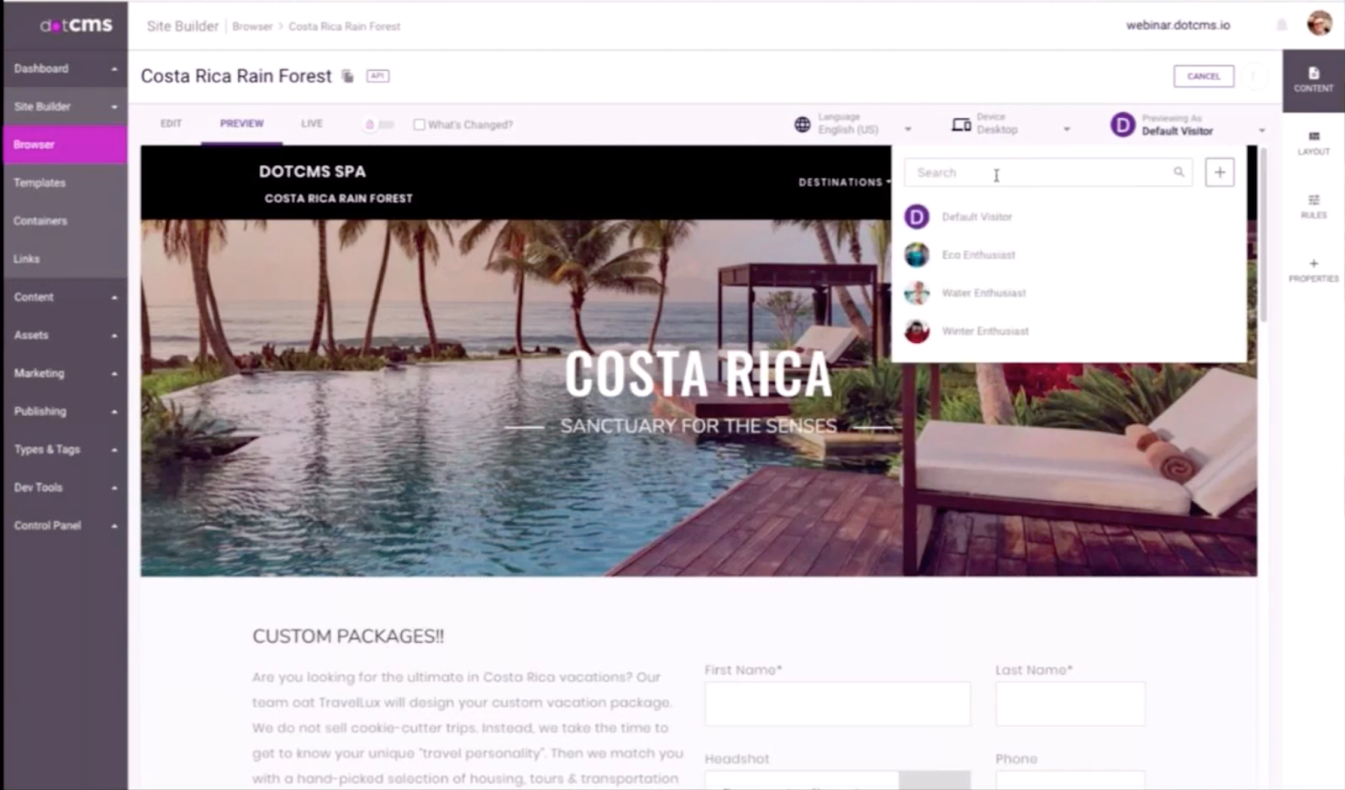Click the API badge icon
Image resolution: width=1345 pixels, height=790 pixels.
click(x=377, y=76)
